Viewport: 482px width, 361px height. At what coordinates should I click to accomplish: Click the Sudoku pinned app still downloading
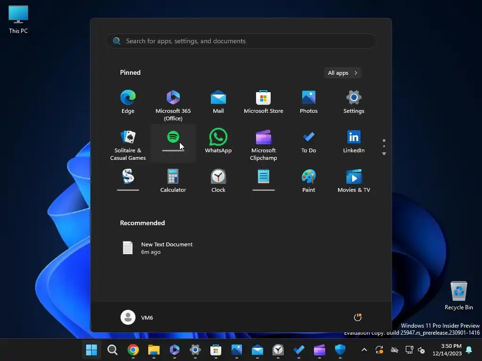128,177
